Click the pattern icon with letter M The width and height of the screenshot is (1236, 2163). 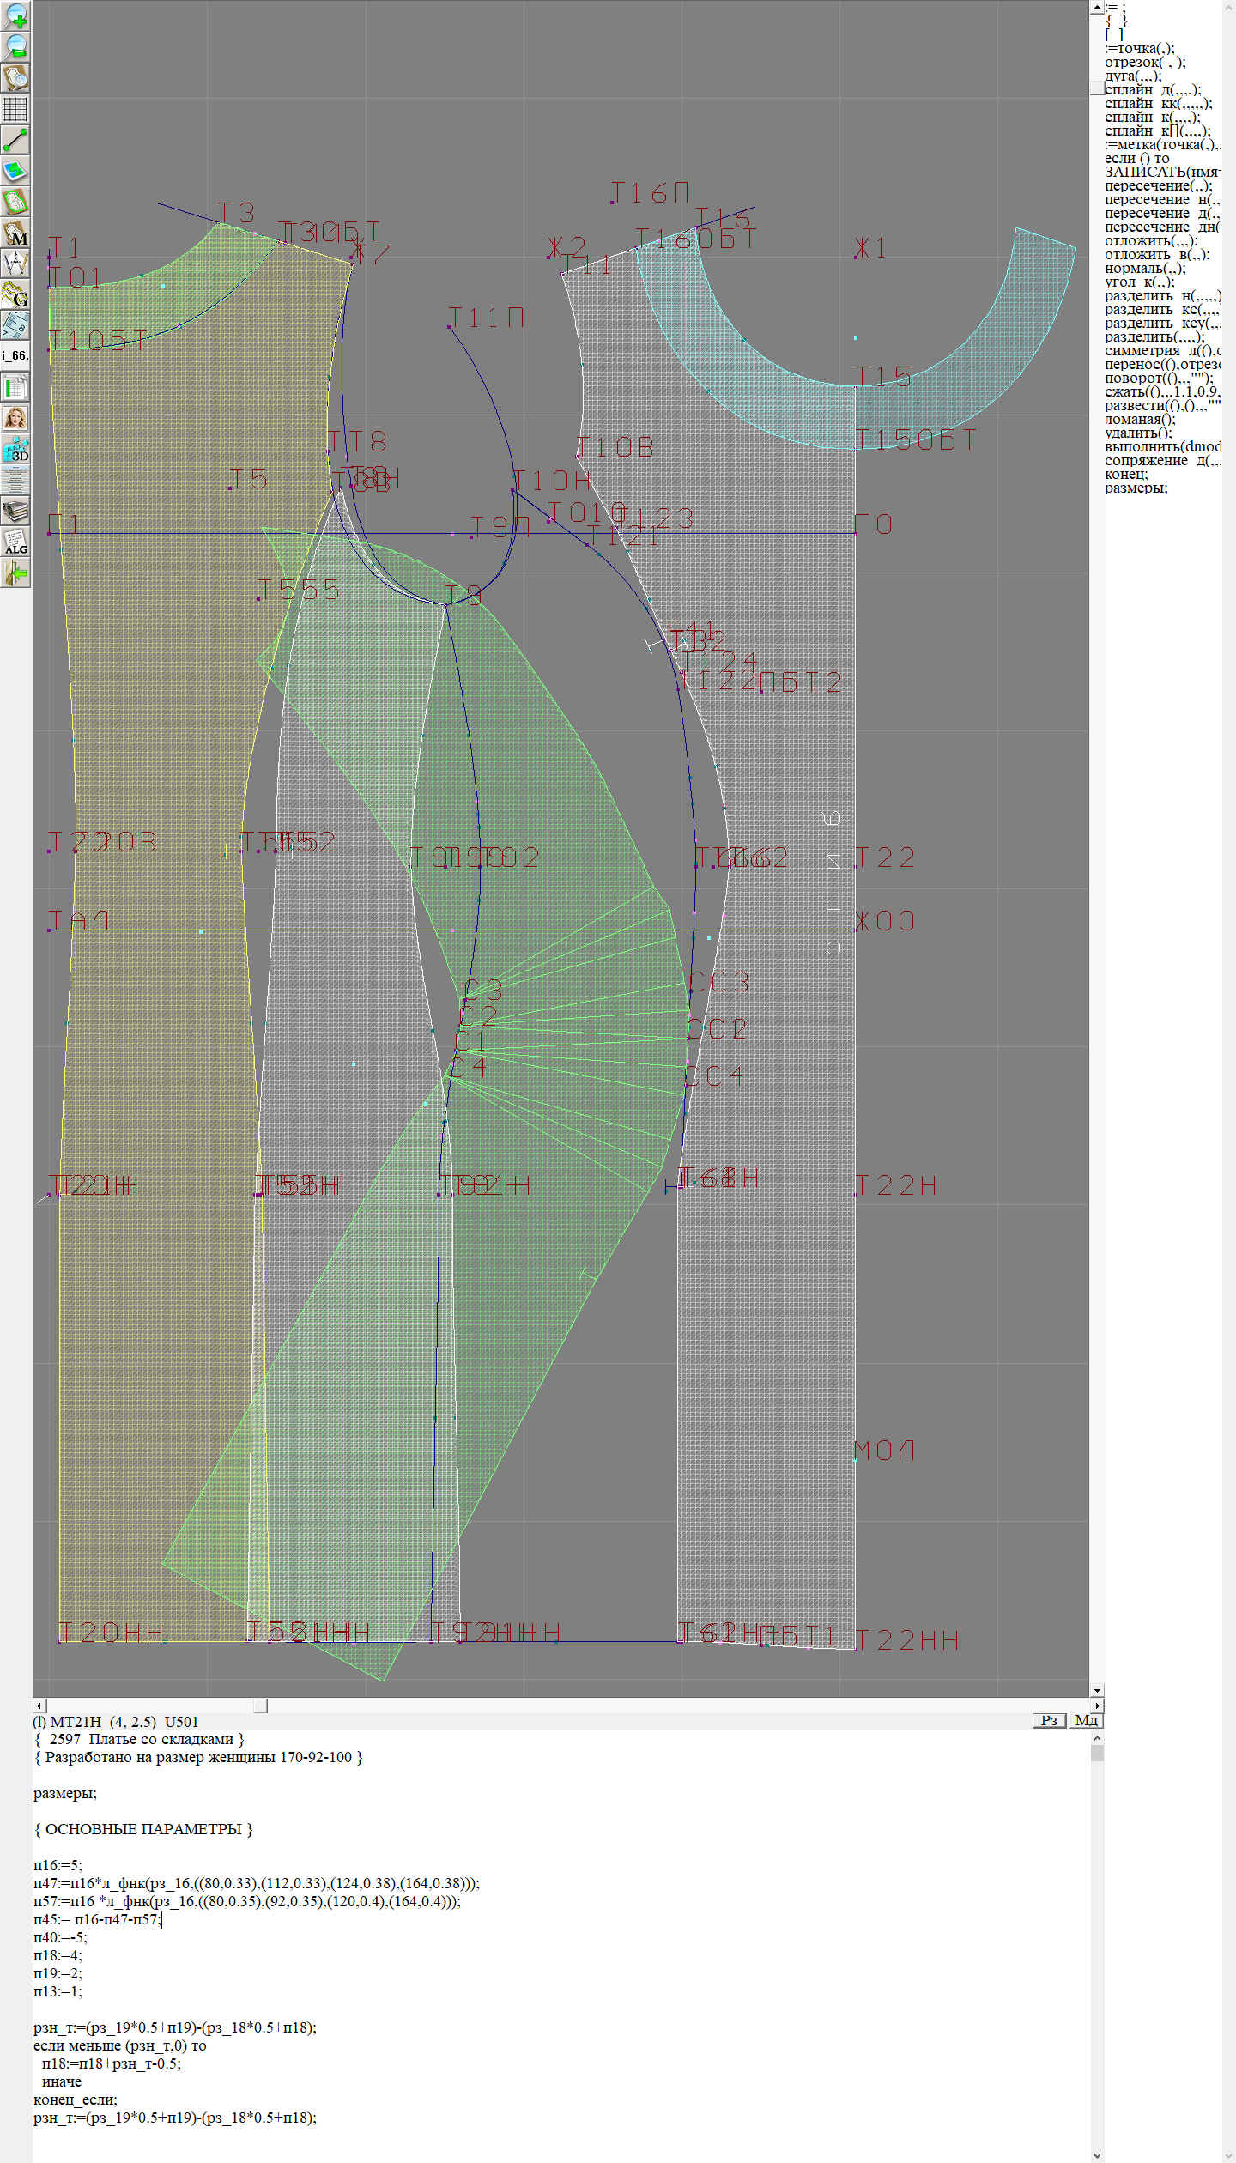coord(15,233)
